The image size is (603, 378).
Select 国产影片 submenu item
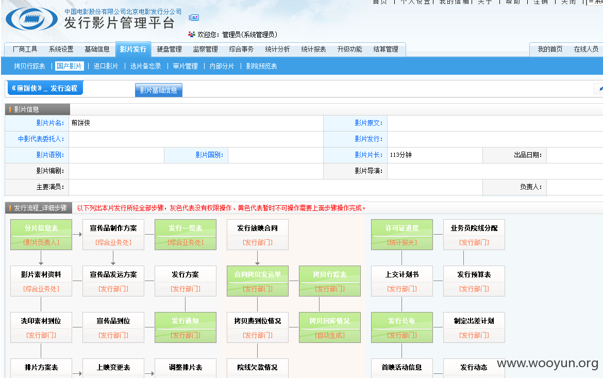[x=69, y=66]
